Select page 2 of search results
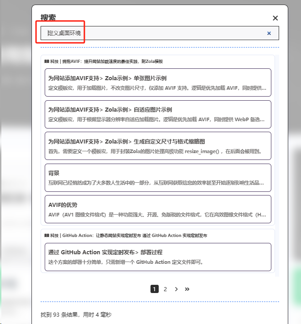Image resolution: width=301 pixels, height=324 pixels. [165, 289]
